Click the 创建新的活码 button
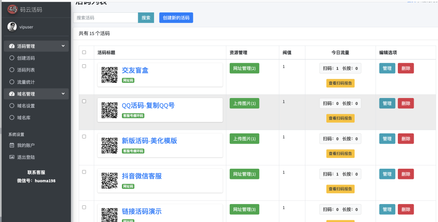This screenshot has width=438, height=222. coord(176,17)
